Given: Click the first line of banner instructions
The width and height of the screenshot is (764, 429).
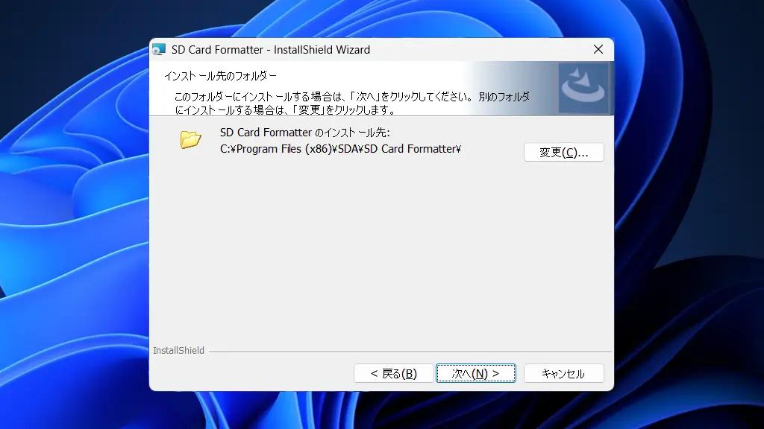Looking at the screenshot, I should [x=351, y=97].
